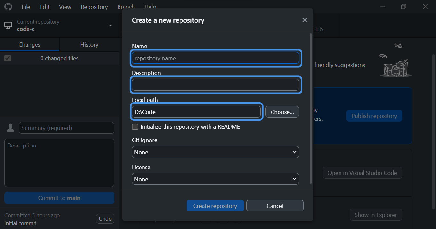The image size is (436, 229).
Task: Close the Create a new repository dialog
Action: 304,20
